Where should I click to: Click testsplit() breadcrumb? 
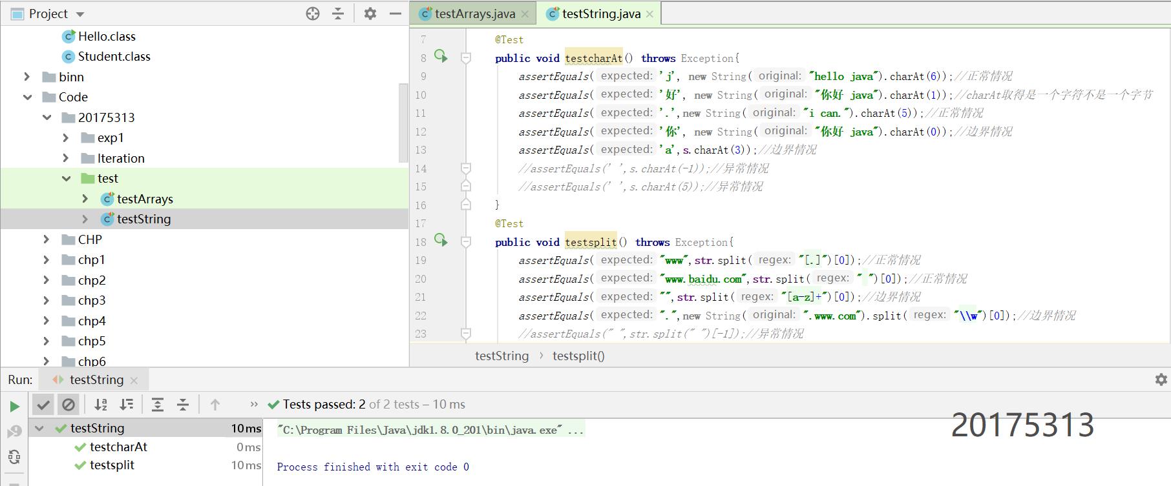tap(578, 356)
